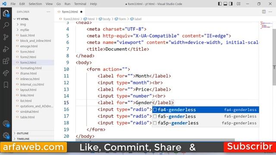Open the Search view in activity bar
This screenshot has height=155, width=276.
[x=6, y=25]
